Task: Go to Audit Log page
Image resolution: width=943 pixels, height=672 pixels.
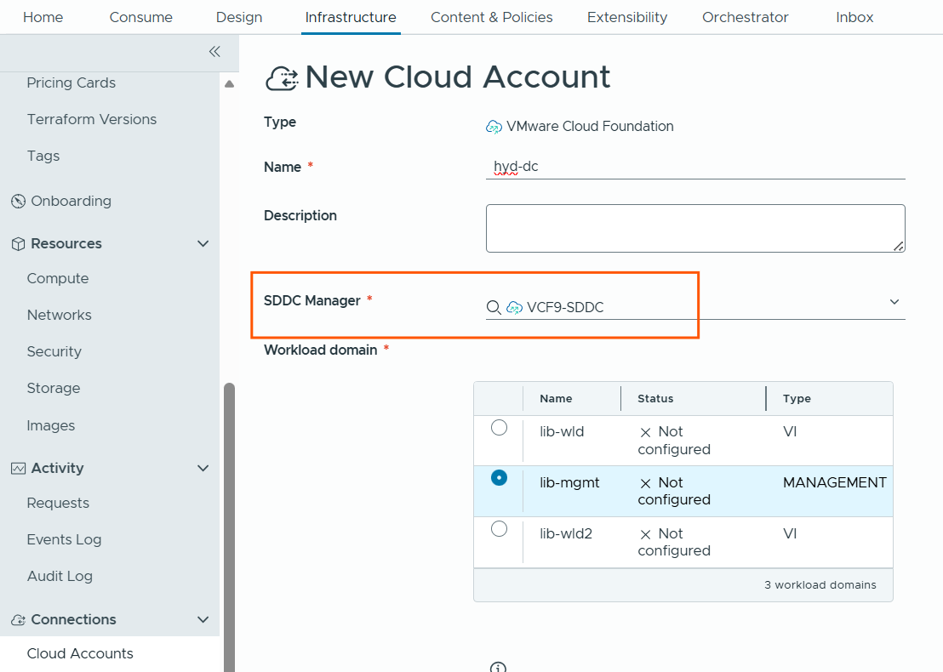Action: tap(60, 576)
